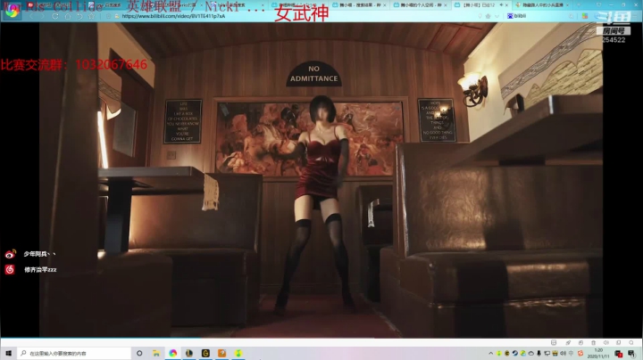Click the Steam icon in system tray
This screenshot has height=360, width=643.
coord(515,353)
